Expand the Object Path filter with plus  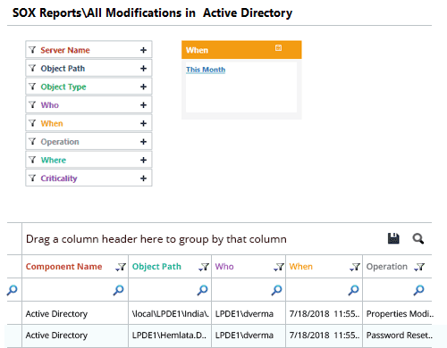click(x=143, y=69)
